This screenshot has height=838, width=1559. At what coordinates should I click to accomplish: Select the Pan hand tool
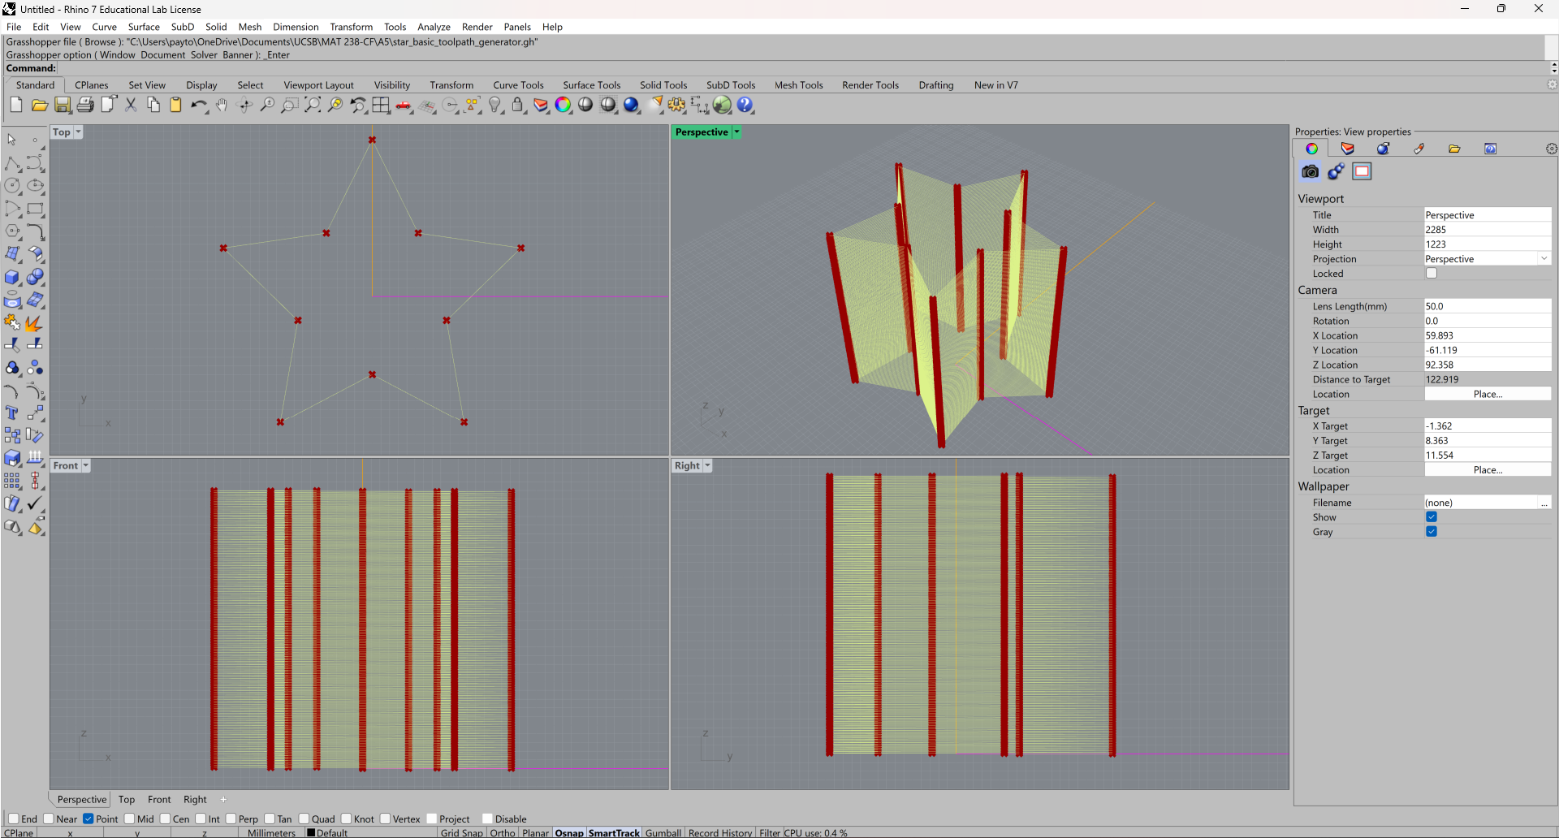(x=222, y=105)
